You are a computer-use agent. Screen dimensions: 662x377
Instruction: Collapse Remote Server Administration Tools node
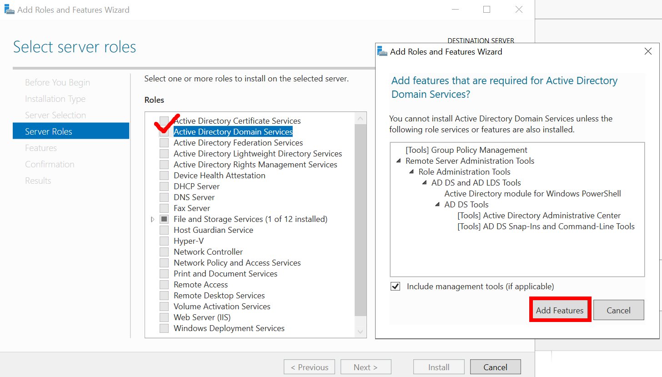(399, 161)
